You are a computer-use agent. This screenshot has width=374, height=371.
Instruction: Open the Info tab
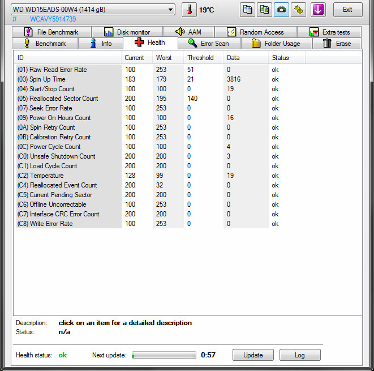tap(101, 44)
